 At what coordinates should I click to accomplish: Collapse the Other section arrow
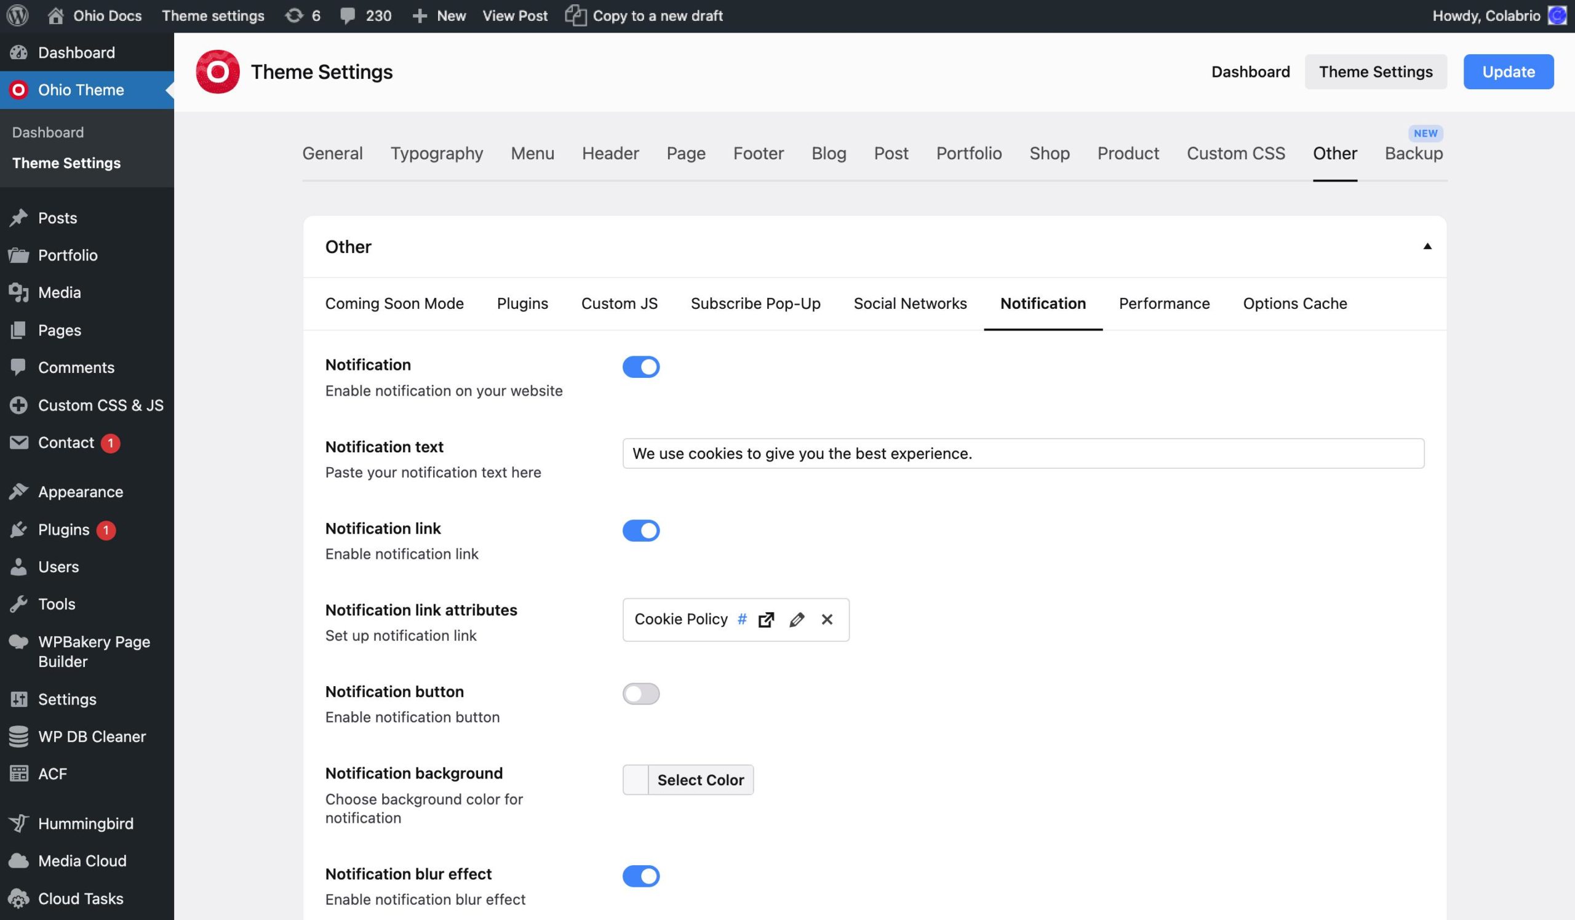1427,246
